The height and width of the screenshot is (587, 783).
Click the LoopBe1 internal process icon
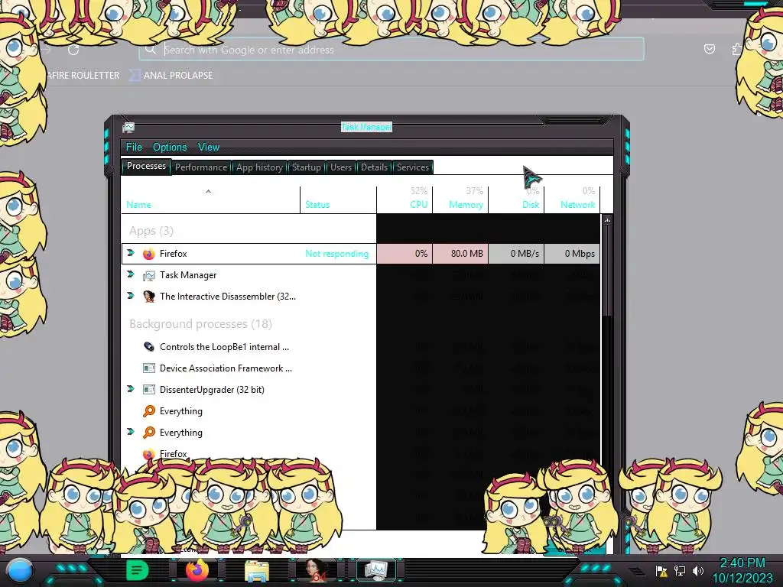click(x=149, y=347)
